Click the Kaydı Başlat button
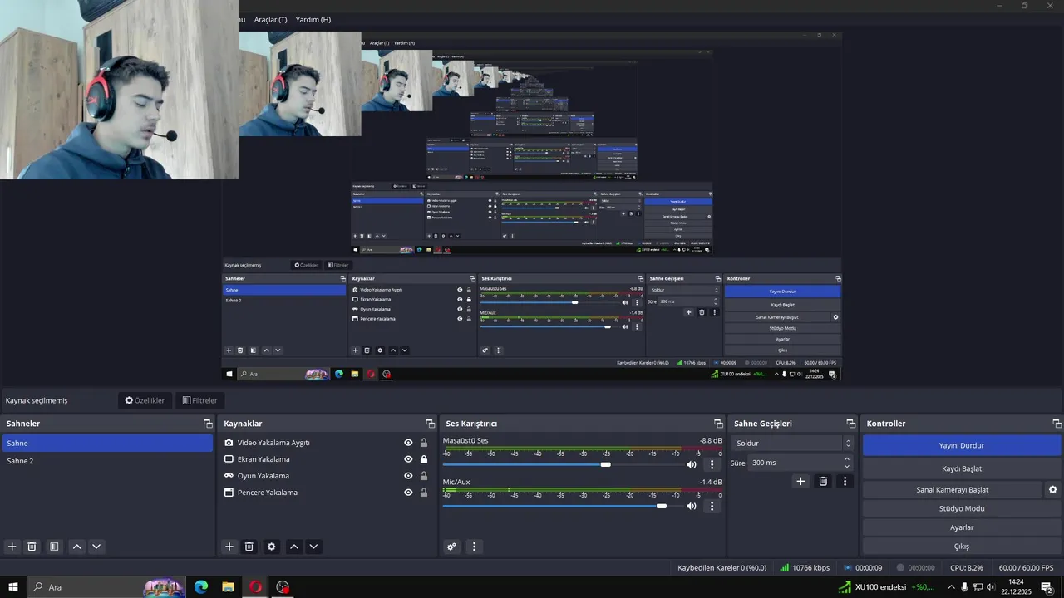Viewport: 1064px width, 598px height. (962, 468)
